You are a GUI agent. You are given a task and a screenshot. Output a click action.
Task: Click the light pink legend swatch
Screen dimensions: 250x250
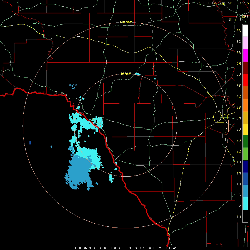(x=245, y=43)
